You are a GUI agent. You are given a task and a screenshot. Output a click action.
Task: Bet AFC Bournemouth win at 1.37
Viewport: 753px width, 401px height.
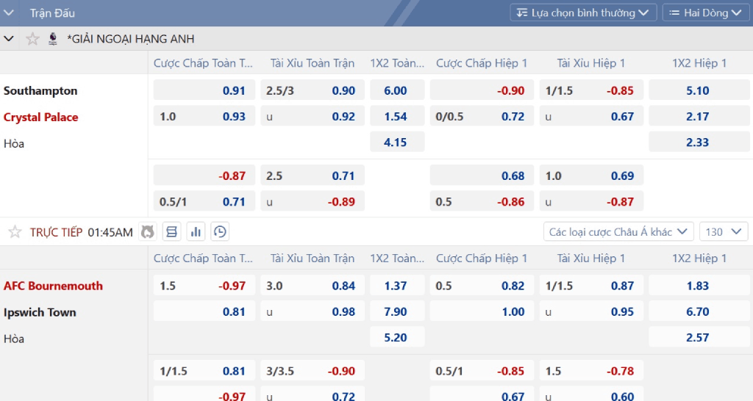pos(397,286)
